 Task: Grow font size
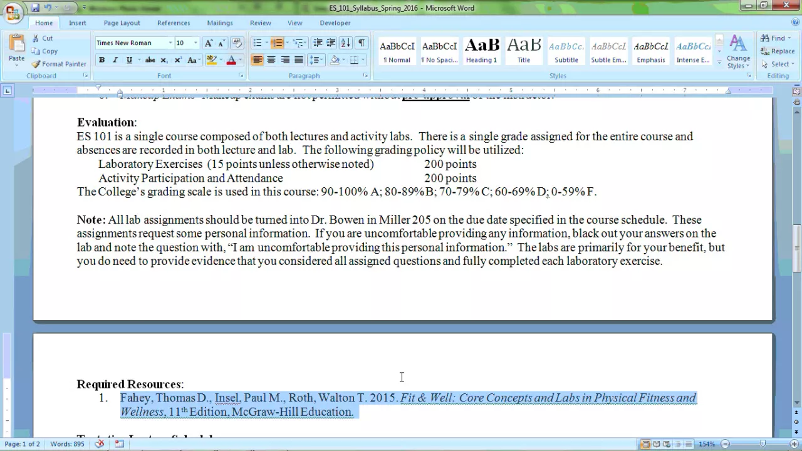[209, 43]
